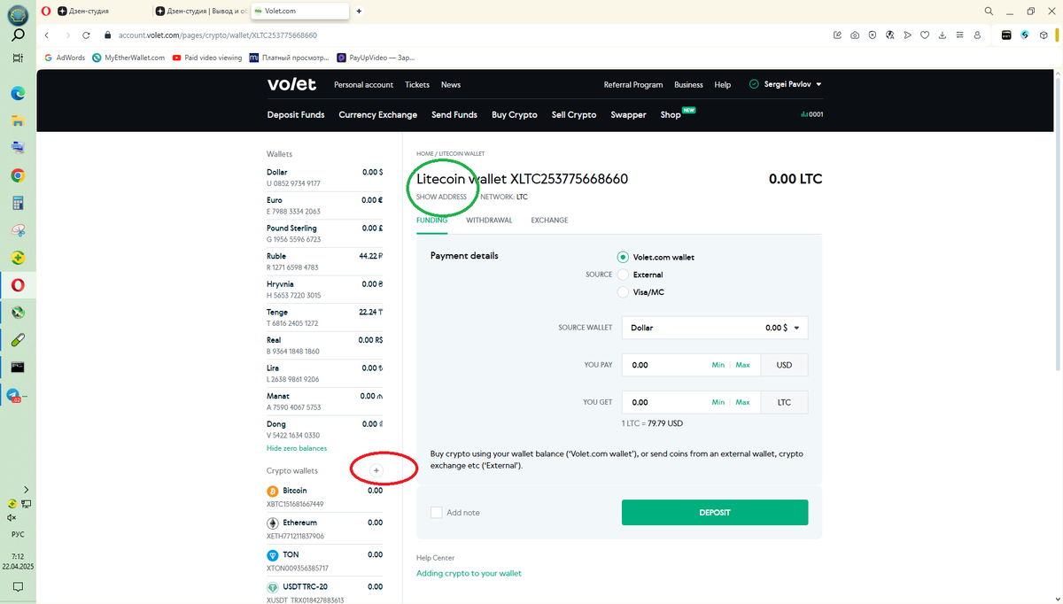The height and width of the screenshot is (604, 1063).
Task: Select the External source radio button
Action: pyautogui.click(x=623, y=275)
